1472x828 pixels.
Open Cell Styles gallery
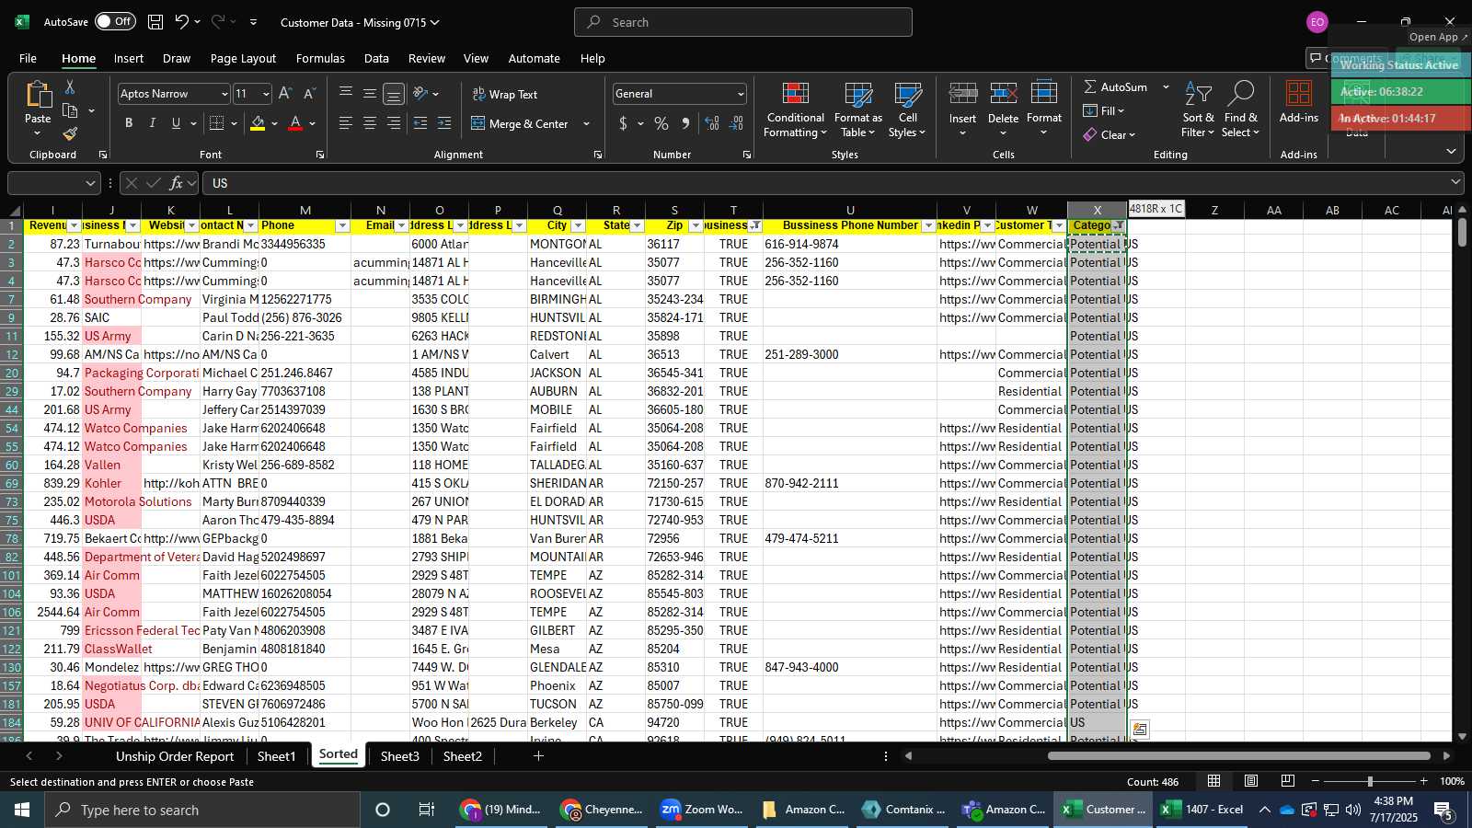(907, 110)
